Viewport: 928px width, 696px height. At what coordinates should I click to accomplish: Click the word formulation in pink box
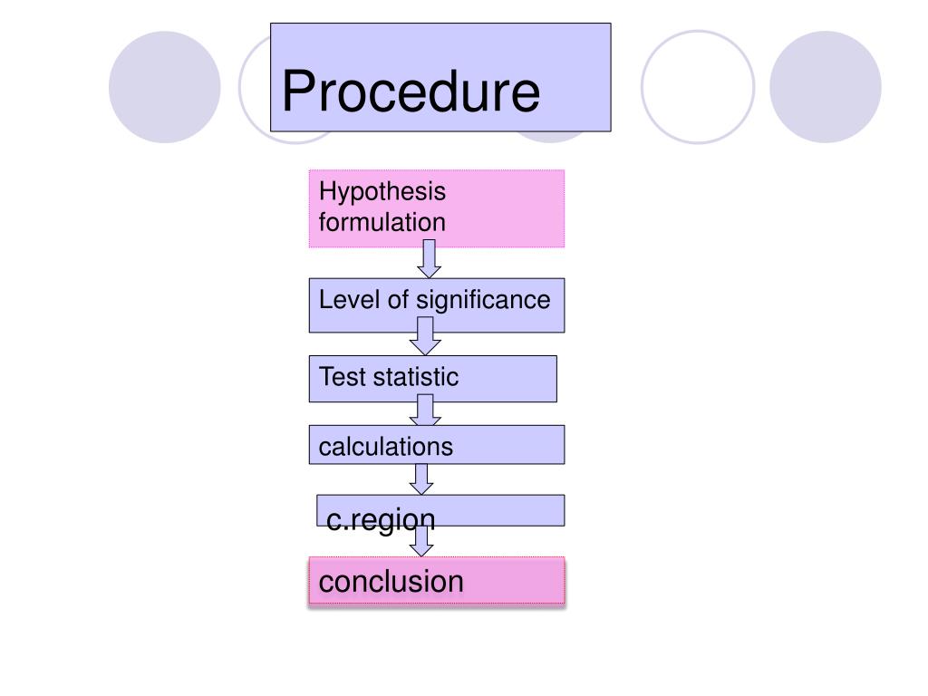[382, 223]
